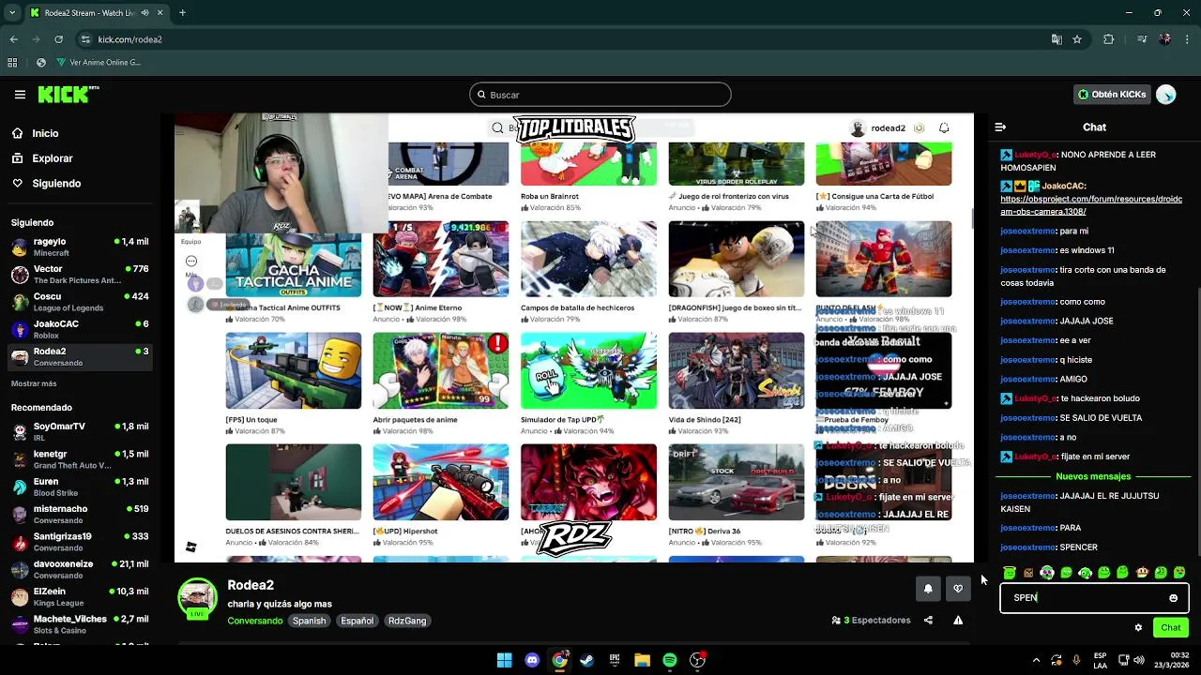Share the stream via share icon

coord(928,620)
